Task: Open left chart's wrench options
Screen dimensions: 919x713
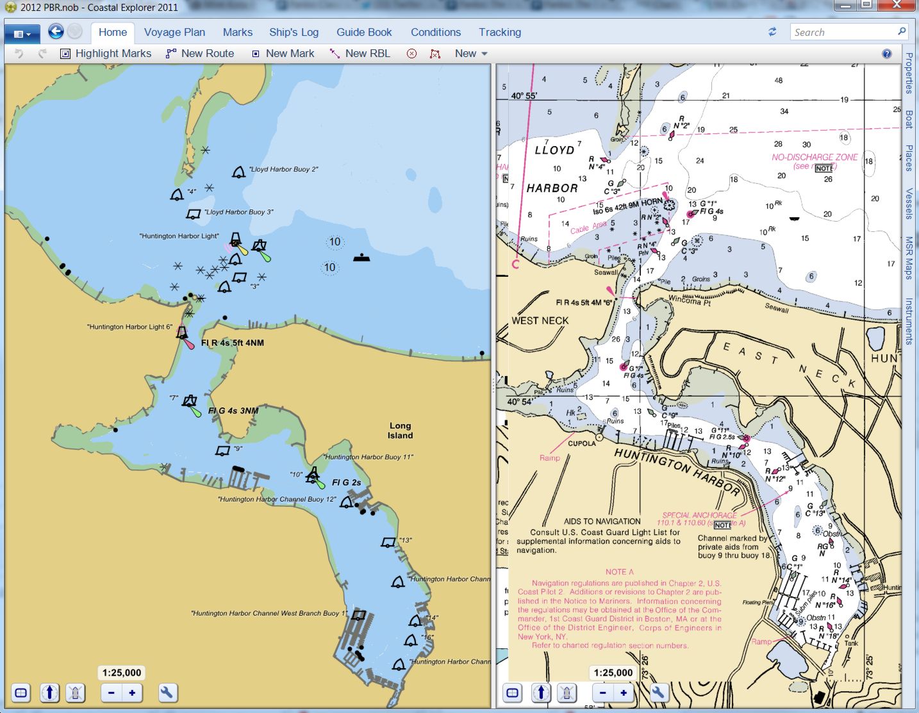Action: click(167, 693)
